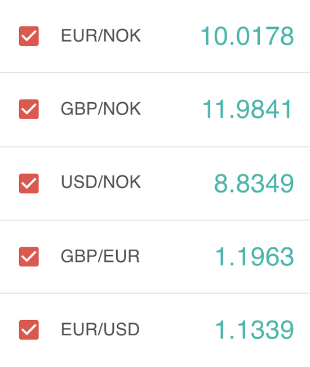The width and height of the screenshot is (310, 367).
Task: Open the USD/NOK pair label
Action: pos(101,182)
